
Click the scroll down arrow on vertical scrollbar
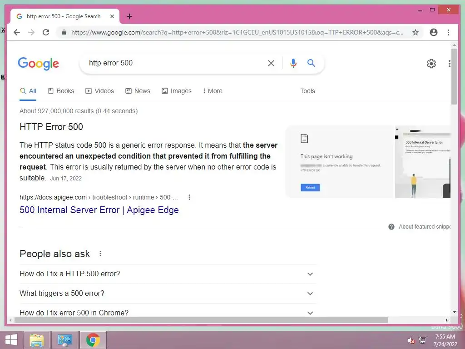pos(454,312)
